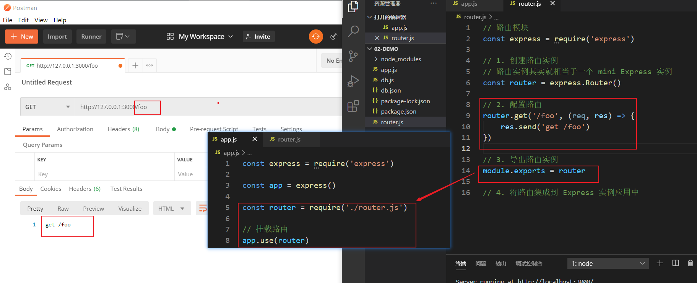697x283 pixels.
Task: Open the terminal panel tab 终端
Action: click(x=461, y=263)
